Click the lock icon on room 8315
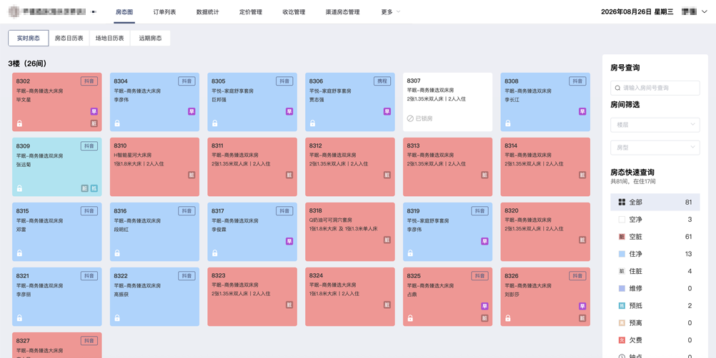The image size is (716, 358). point(19,253)
